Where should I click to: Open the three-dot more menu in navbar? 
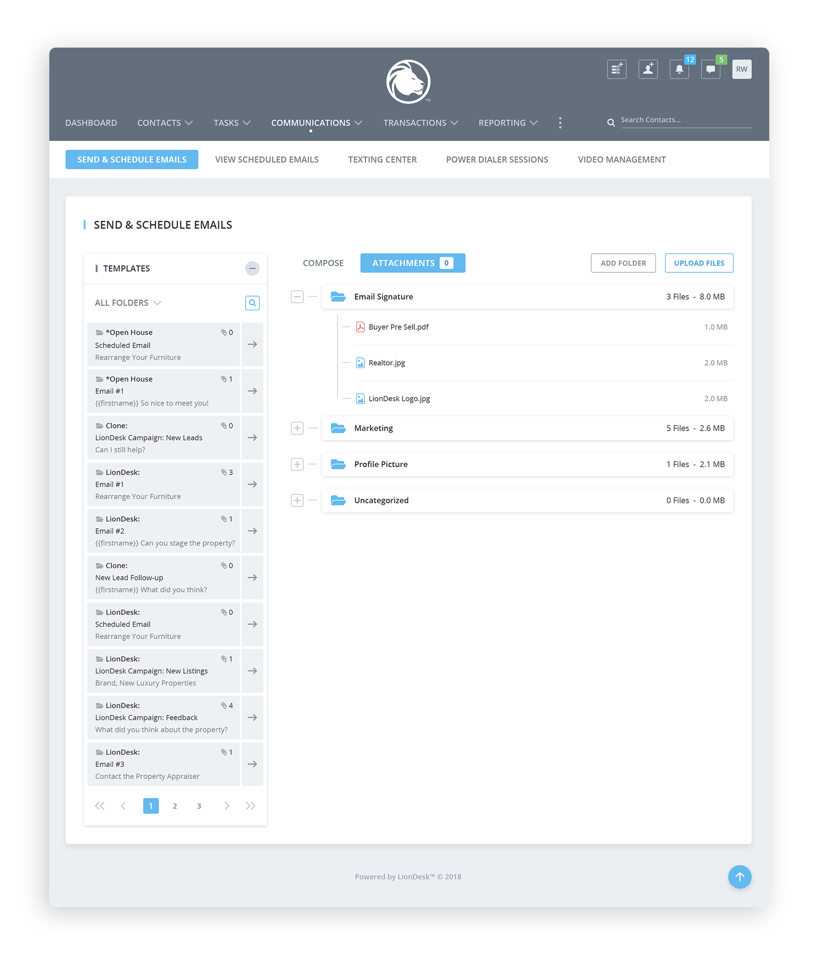(560, 123)
